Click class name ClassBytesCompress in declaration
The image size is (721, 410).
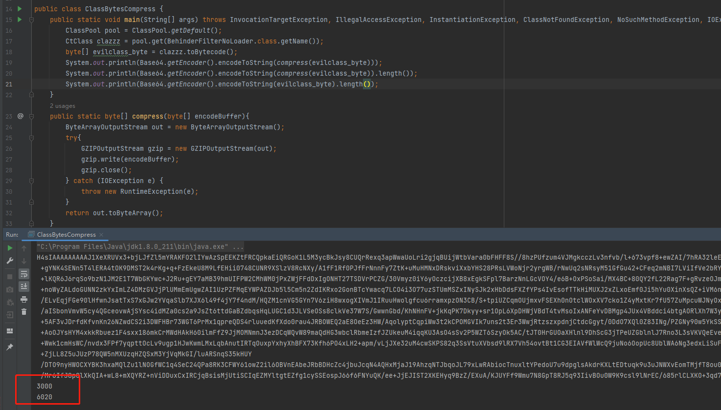coord(120,9)
